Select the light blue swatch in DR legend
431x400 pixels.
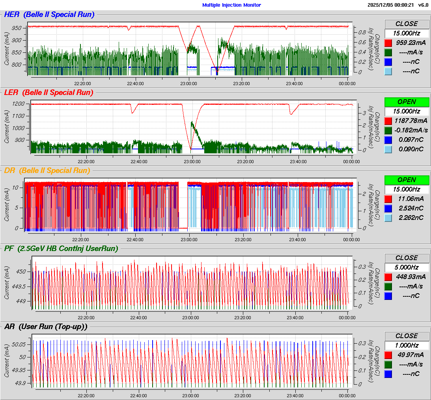pos(388,218)
